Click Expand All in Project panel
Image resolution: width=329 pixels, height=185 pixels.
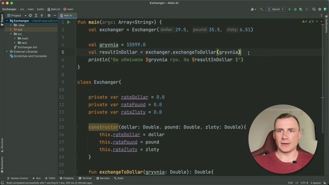(36, 15)
